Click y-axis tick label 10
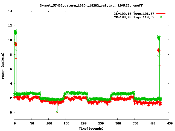The width and height of the screenshot is (175, 131). click(x=10, y=40)
